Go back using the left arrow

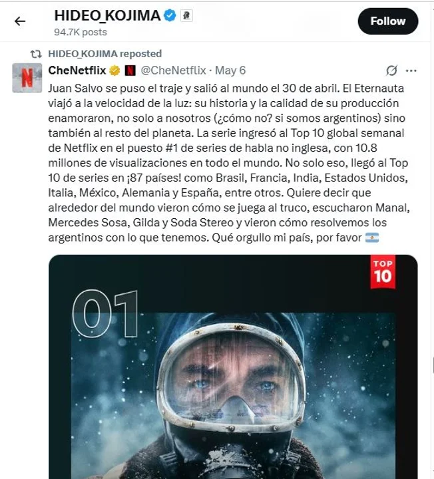coord(20,21)
